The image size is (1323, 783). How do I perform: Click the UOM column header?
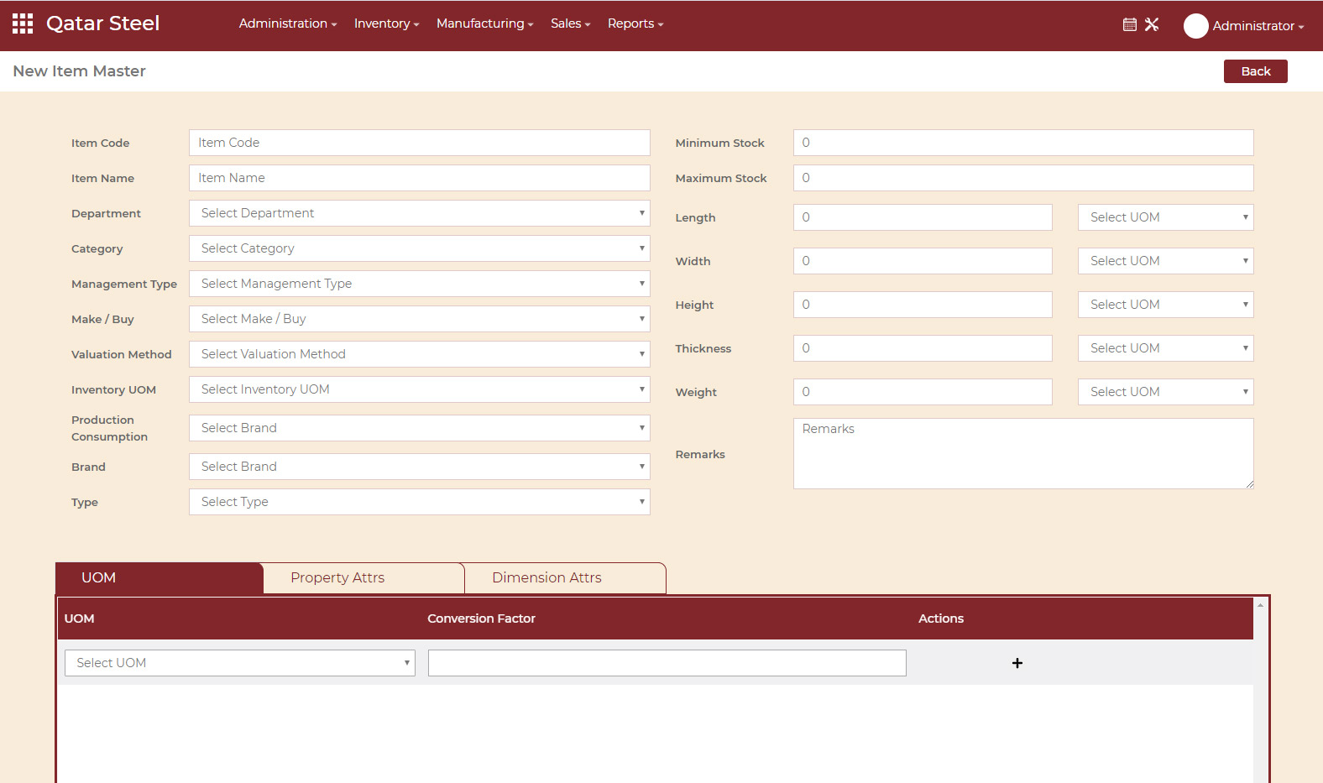pos(80,619)
